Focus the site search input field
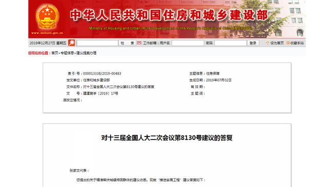 (97, 43)
